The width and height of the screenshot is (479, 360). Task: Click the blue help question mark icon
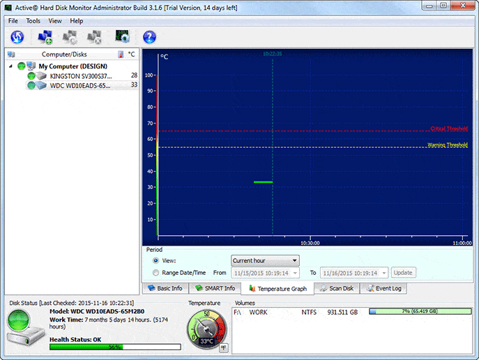(149, 37)
